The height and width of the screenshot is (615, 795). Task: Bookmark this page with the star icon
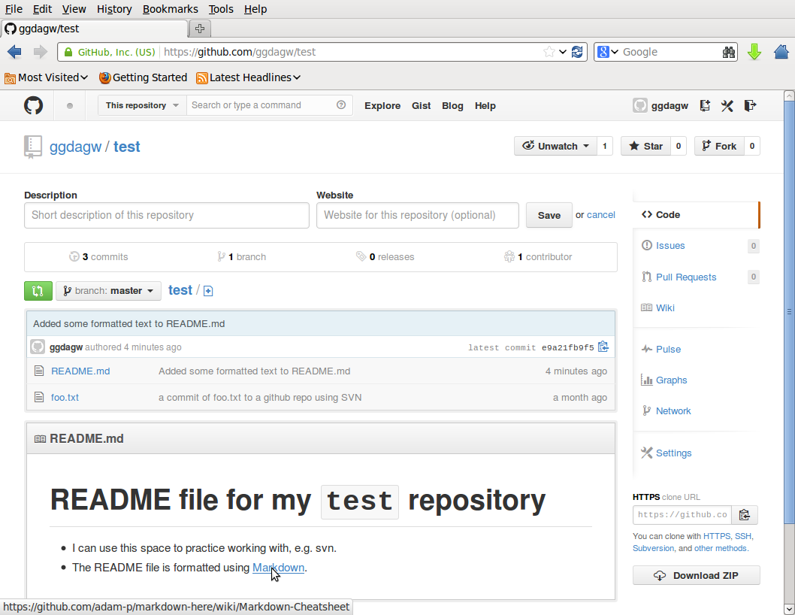[549, 52]
